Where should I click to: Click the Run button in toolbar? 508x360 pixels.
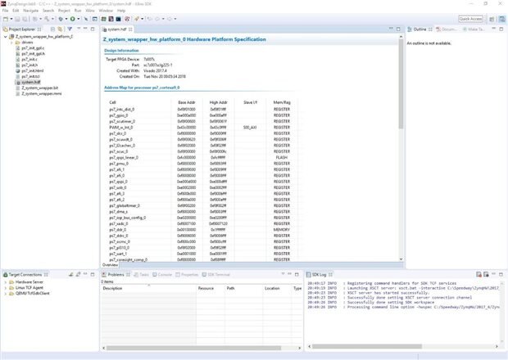tap(73, 18)
